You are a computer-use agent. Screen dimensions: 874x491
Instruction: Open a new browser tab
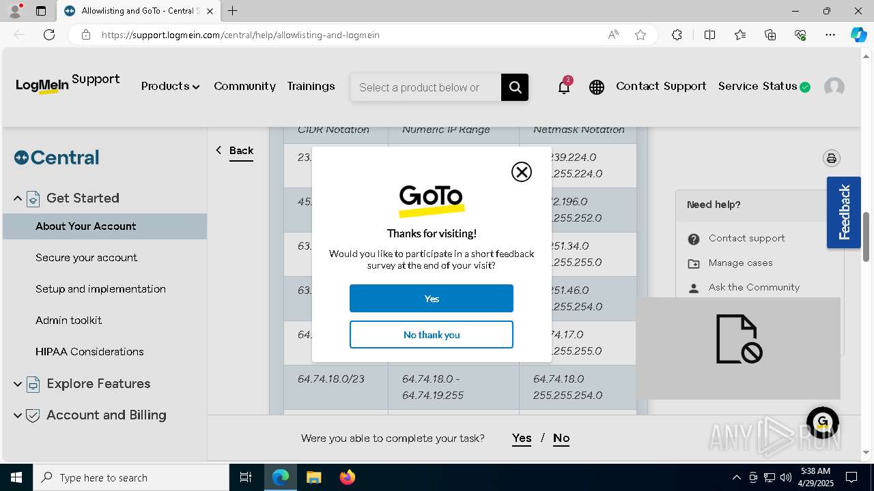click(x=233, y=11)
